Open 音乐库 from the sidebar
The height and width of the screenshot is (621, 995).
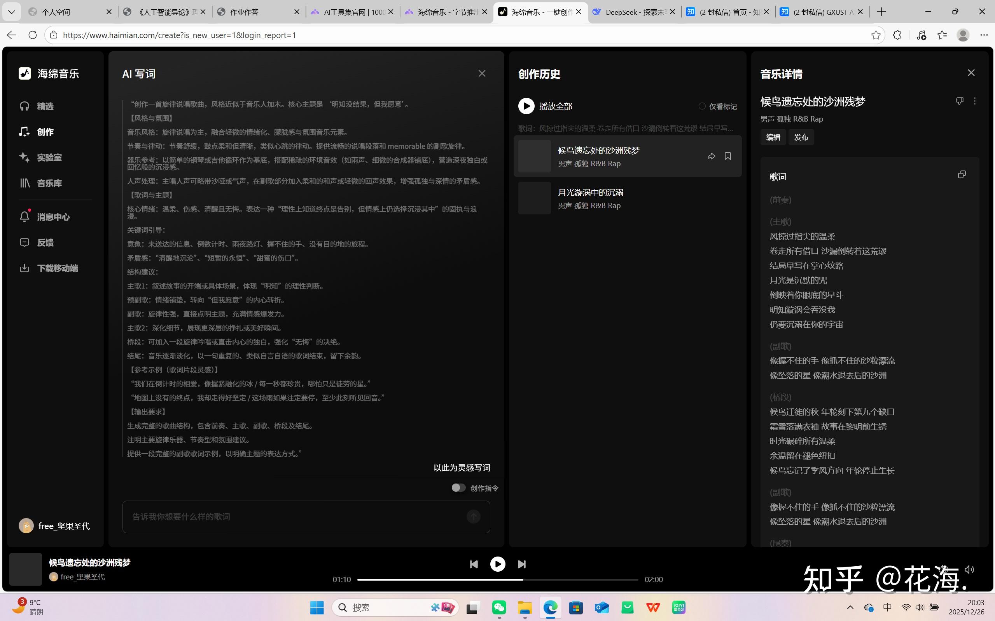click(x=49, y=183)
